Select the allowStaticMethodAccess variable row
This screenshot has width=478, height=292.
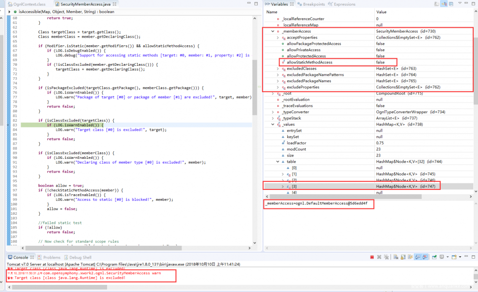click(x=309, y=63)
